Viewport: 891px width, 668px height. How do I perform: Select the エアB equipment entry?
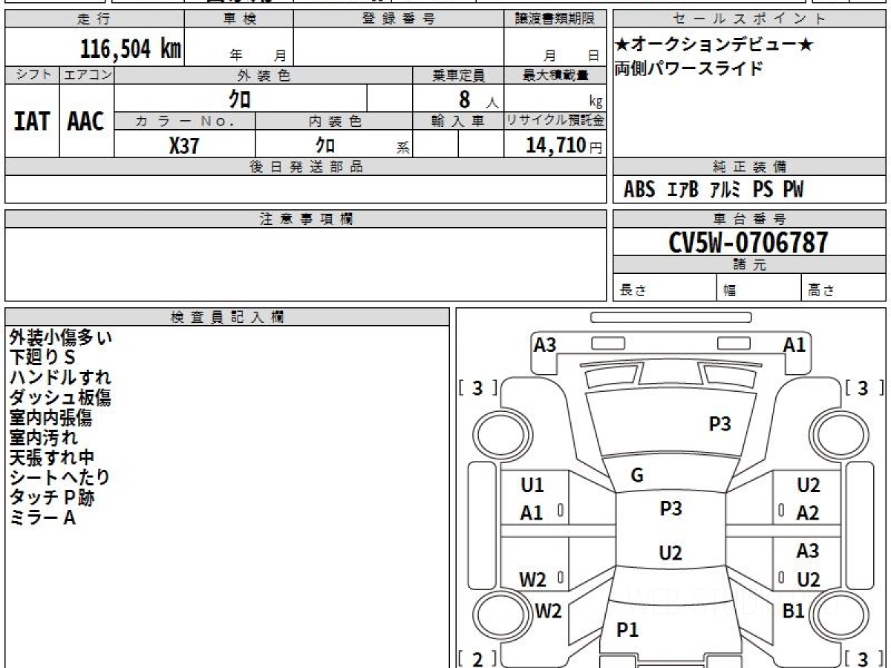point(682,190)
